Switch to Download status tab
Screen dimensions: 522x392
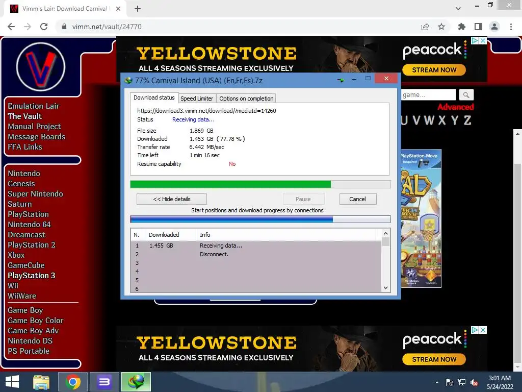tap(154, 97)
